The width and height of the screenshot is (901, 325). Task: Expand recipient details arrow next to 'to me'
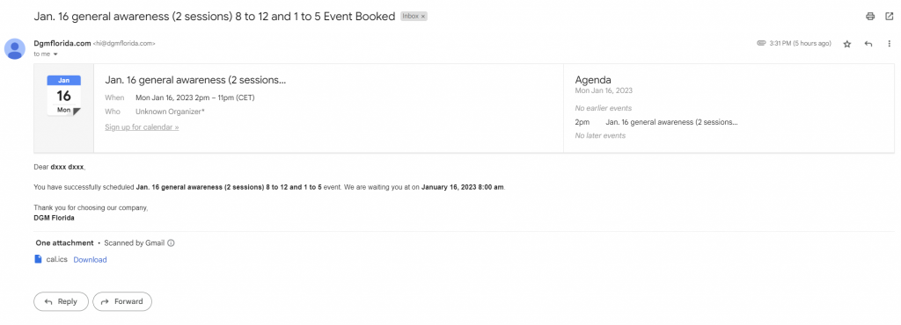55,54
